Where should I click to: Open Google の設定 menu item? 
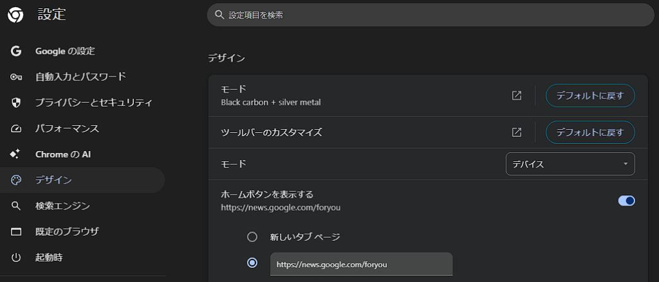pyautogui.click(x=82, y=51)
